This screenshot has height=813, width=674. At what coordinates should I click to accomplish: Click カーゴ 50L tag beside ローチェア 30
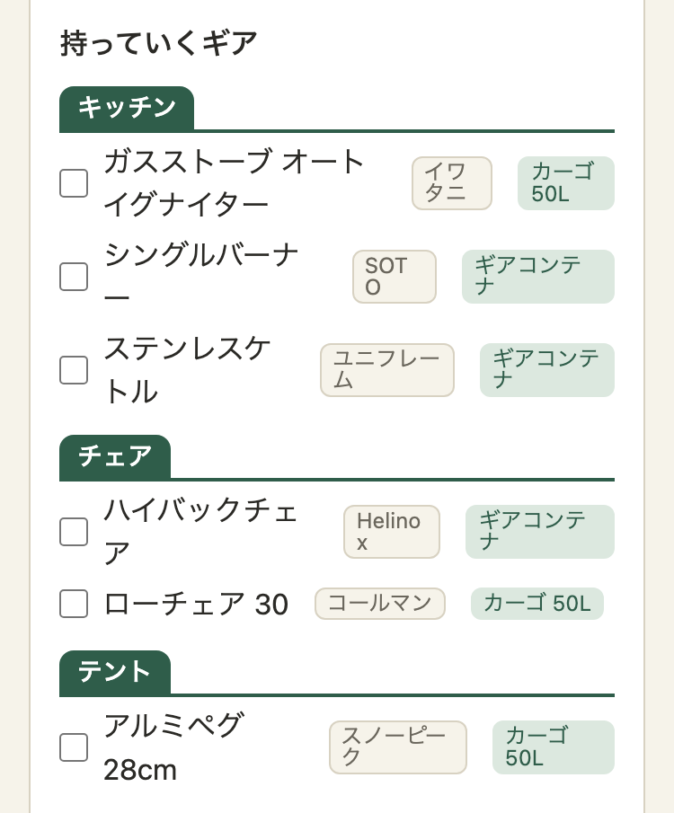[x=537, y=604]
